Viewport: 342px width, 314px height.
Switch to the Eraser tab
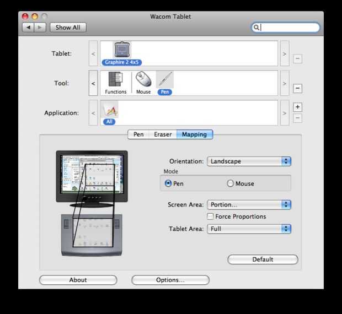click(163, 134)
